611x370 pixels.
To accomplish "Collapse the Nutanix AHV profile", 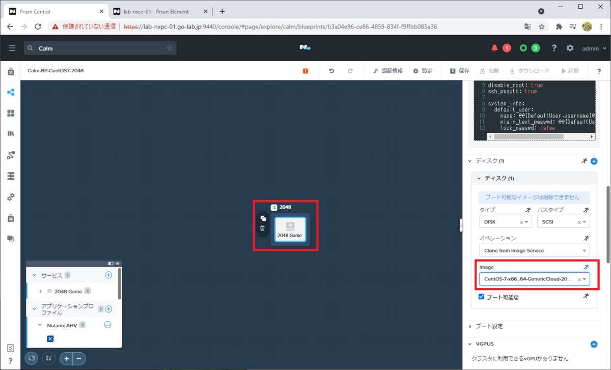I will pos(41,325).
